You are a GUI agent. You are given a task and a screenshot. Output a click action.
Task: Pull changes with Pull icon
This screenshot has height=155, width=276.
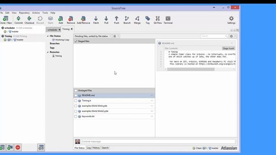click(x=106, y=20)
